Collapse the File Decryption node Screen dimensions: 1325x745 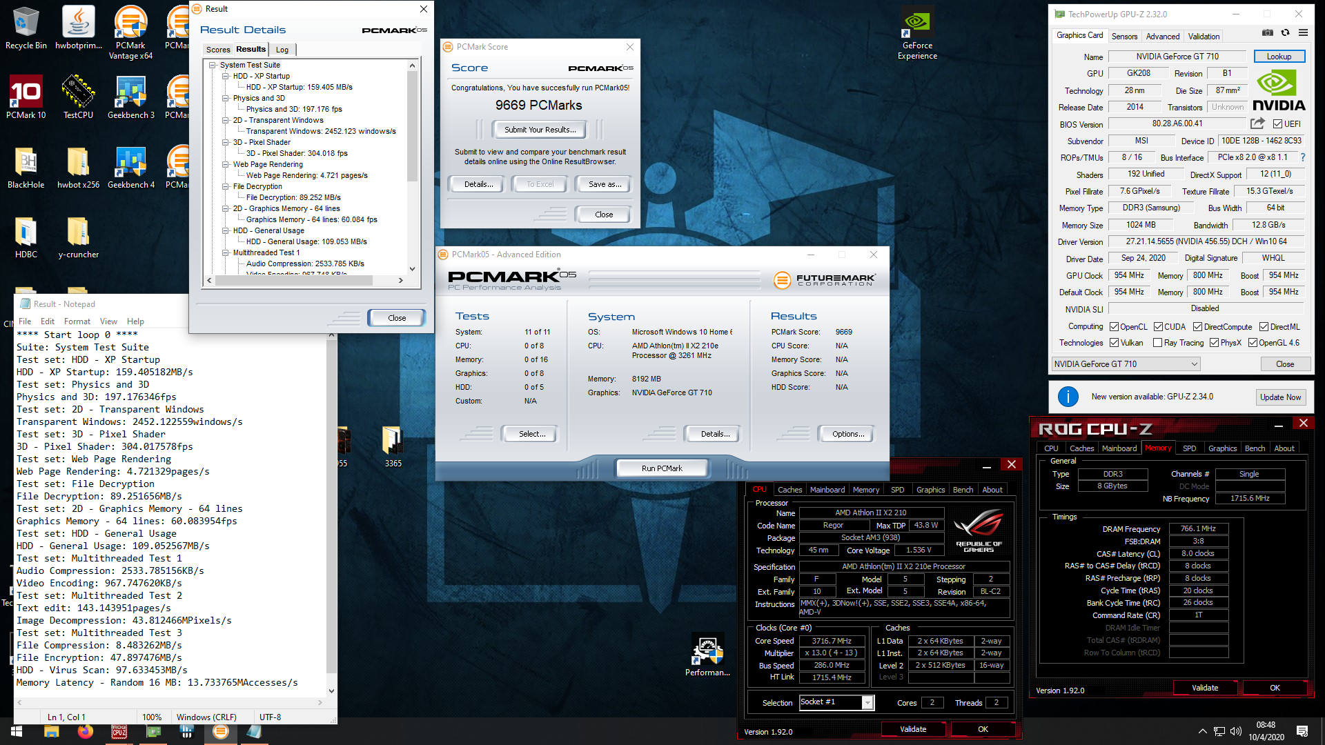click(226, 186)
